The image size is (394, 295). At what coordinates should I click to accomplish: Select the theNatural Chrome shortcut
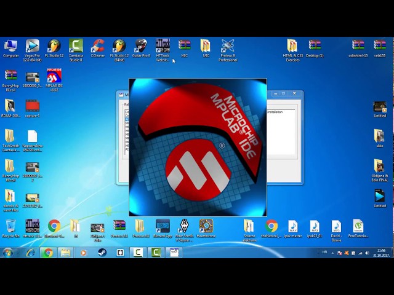[271, 228]
